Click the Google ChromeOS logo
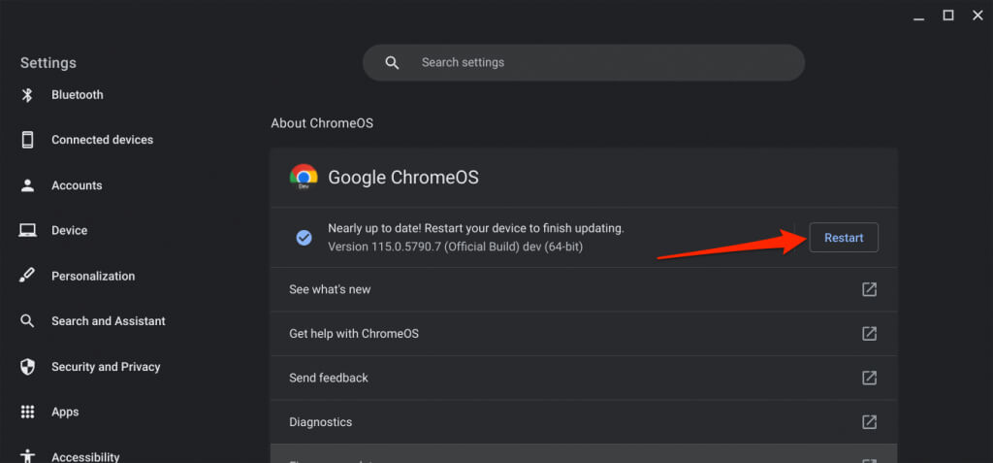The height and width of the screenshot is (463, 993). click(x=304, y=177)
